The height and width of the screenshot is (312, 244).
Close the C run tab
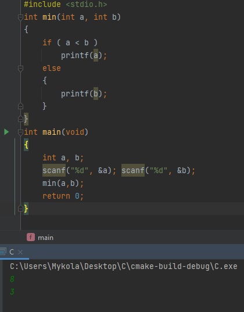pyautogui.click(x=20, y=252)
